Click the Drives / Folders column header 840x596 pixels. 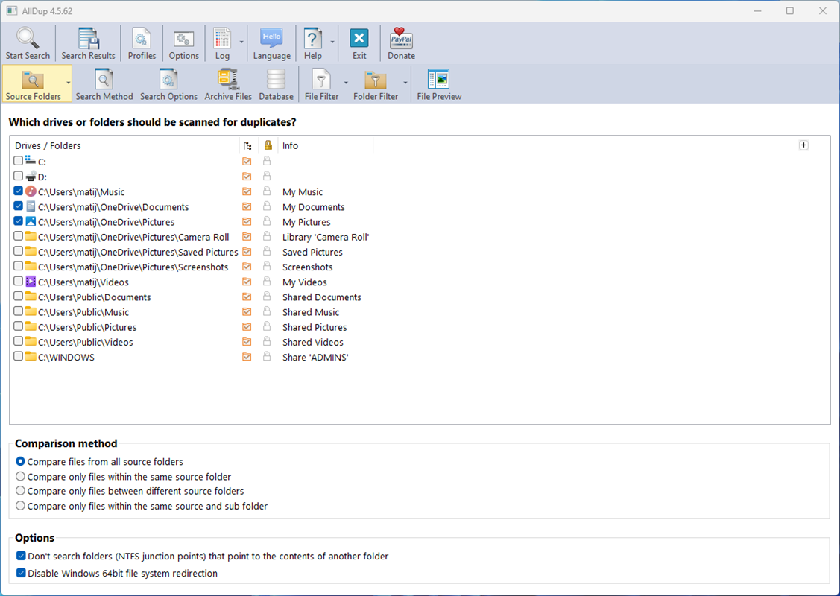[x=48, y=146]
